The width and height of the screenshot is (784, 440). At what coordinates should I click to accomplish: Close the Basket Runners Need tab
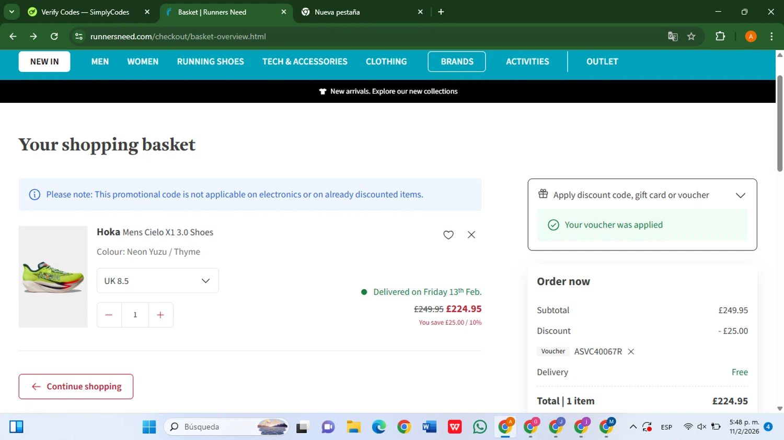284,12
